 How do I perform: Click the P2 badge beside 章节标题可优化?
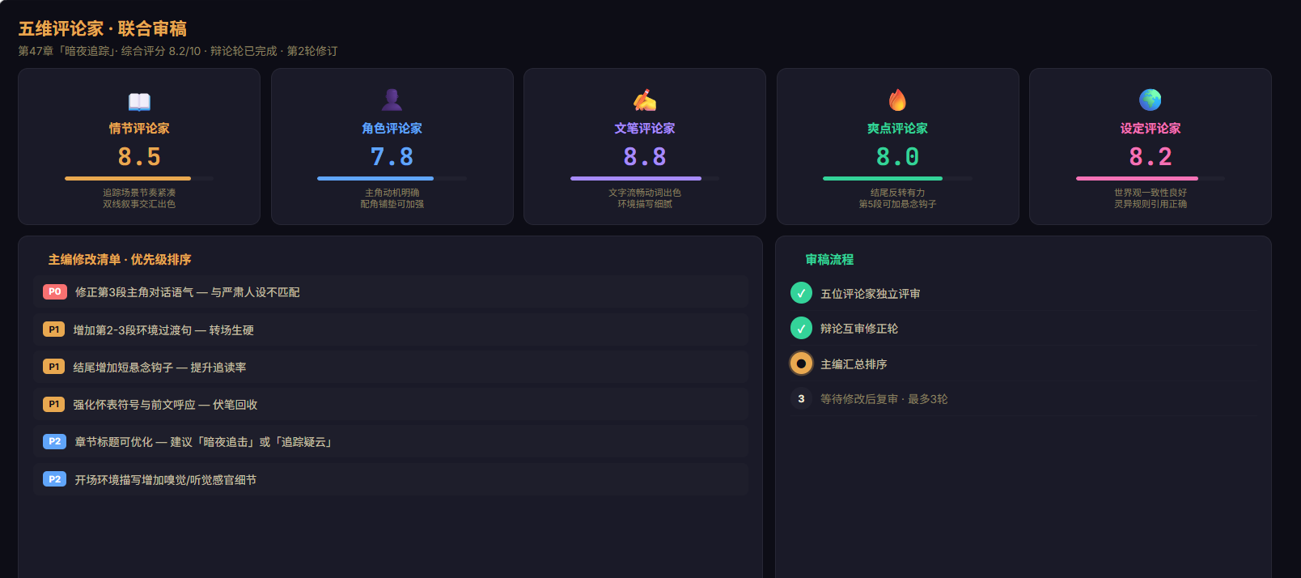pyautogui.click(x=55, y=441)
